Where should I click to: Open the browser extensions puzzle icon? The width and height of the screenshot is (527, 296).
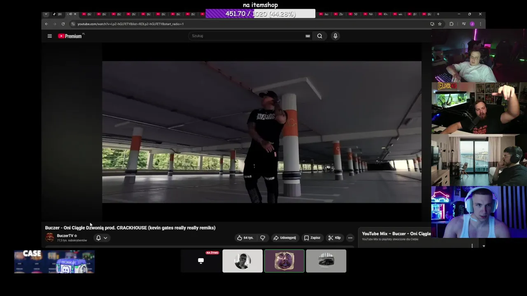pos(451,24)
